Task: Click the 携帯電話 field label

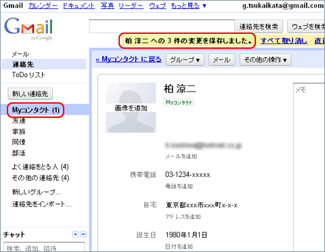Action: [x=143, y=175]
